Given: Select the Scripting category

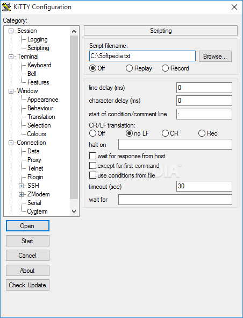Looking at the screenshot, I should [38, 48].
